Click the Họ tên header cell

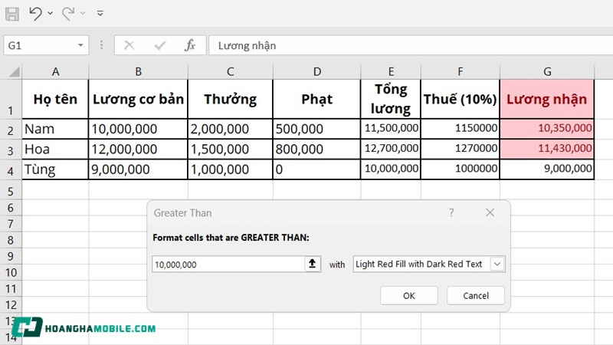pyautogui.click(x=55, y=99)
